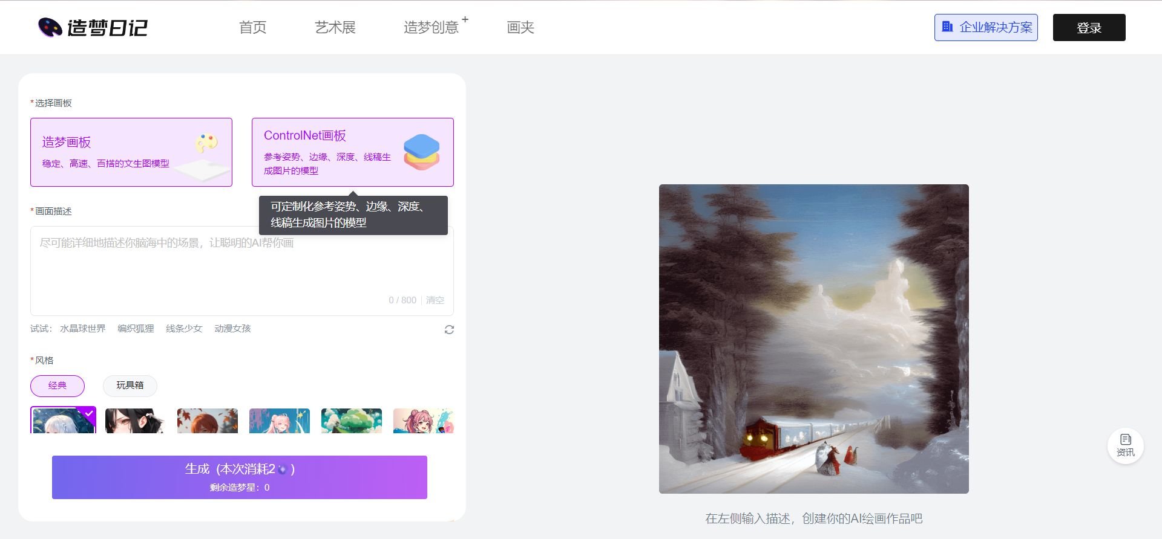
Task: Toggle the 经典 style category
Action: click(57, 386)
